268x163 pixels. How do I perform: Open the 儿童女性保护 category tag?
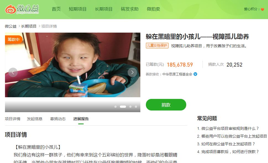click(x=157, y=46)
